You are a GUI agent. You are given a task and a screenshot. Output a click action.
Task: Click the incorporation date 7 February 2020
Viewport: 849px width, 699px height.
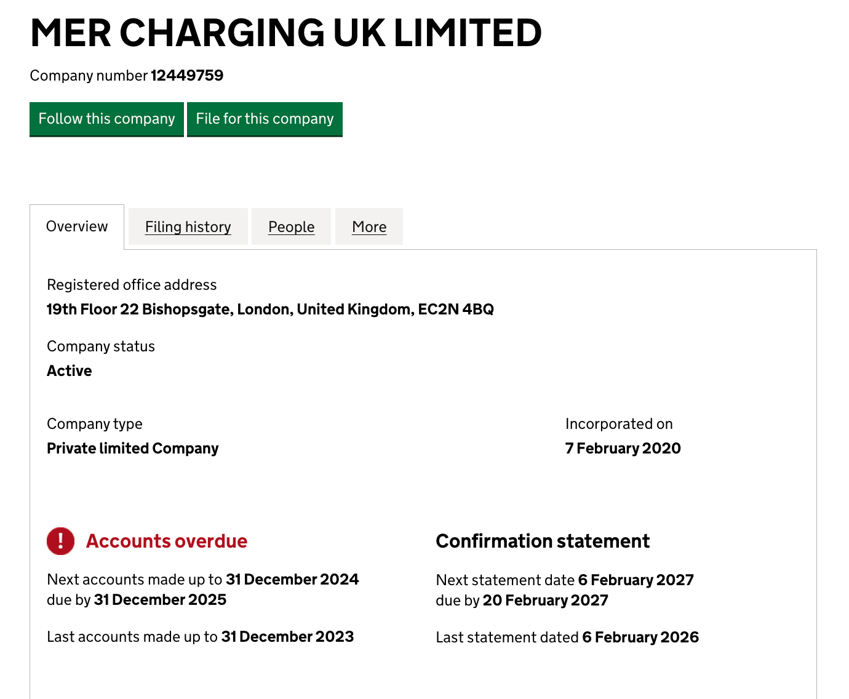(x=623, y=449)
